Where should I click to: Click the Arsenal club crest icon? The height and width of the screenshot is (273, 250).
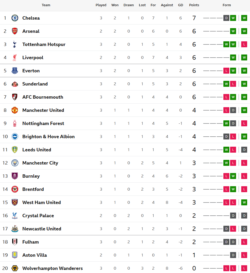[15, 31]
